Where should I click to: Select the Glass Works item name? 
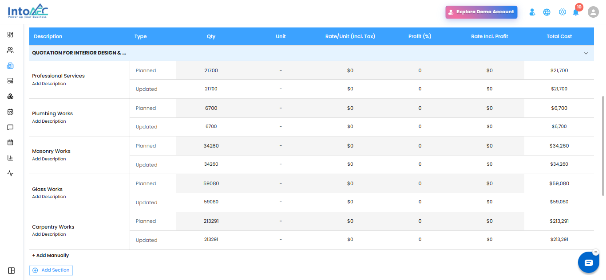(47, 189)
